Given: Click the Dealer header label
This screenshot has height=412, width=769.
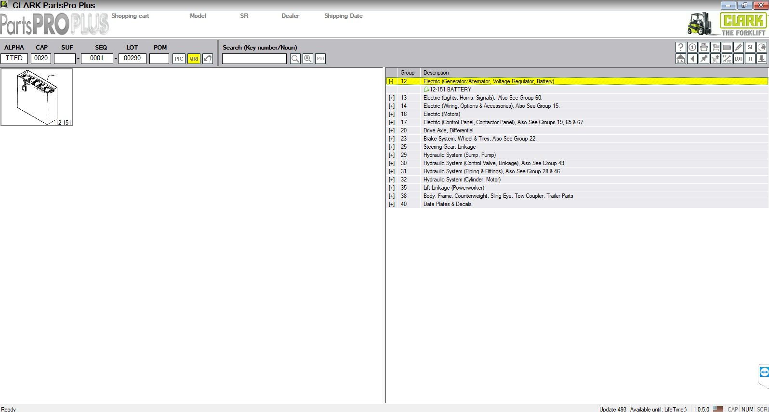Looking at the screenshot, I should [290, 16].
